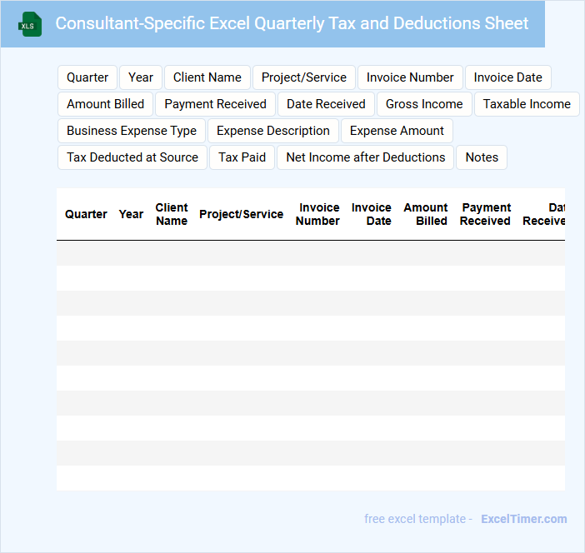
Task: Click the Tax Deducted at Source tag
Action: point(132,157)
